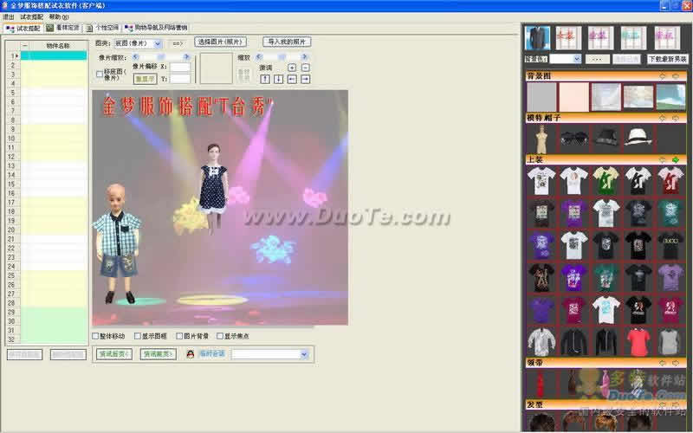Select the mannequin model icon

pyautogui.click(x=541, y=139)
